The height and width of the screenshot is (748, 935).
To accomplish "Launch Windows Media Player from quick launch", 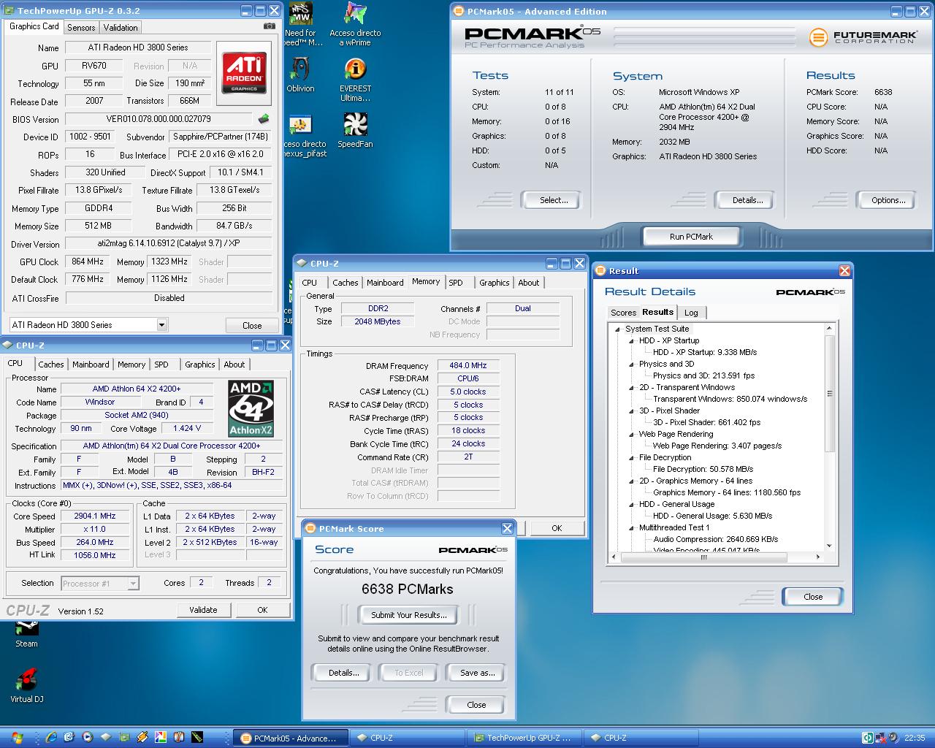I will tap(88, 737).
